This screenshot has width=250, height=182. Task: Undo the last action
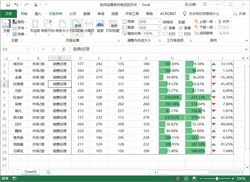click(16, 5)
